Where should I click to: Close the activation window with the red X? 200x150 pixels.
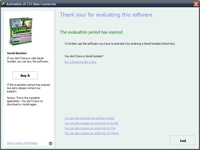tap(196, 4)
